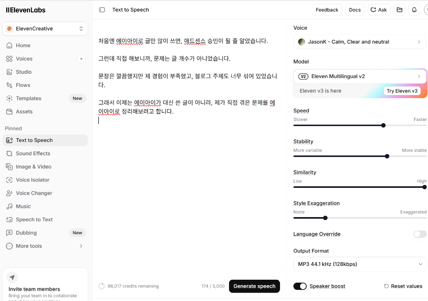Click the Invite team members card
Image resolution: width=428 pixels, height=301 pixels.
pyautogui.click(x=45, y=285)
